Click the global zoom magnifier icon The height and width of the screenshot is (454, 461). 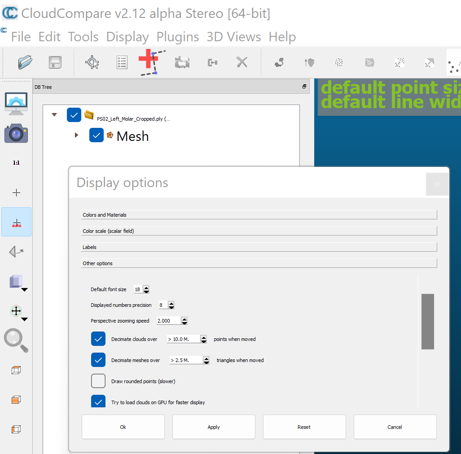pos(16,340)
